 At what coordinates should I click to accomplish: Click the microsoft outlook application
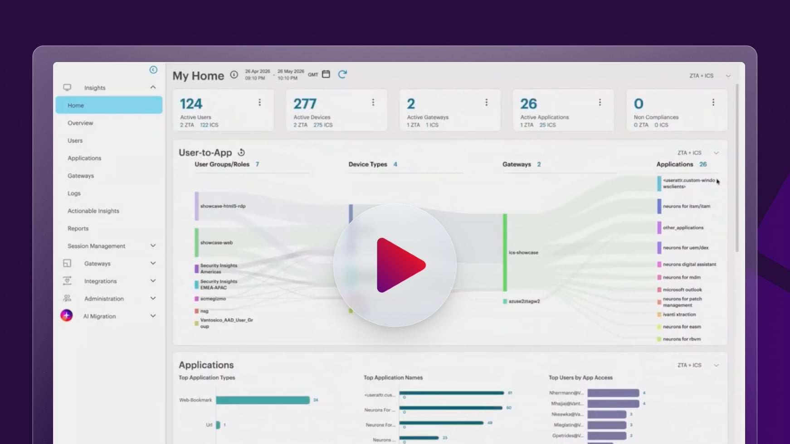coord(682,290)
